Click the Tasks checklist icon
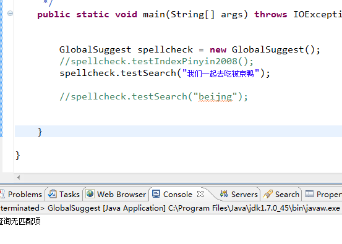This screenshot has height=244, width=342. pyautogui.click(x=53, y=194)
